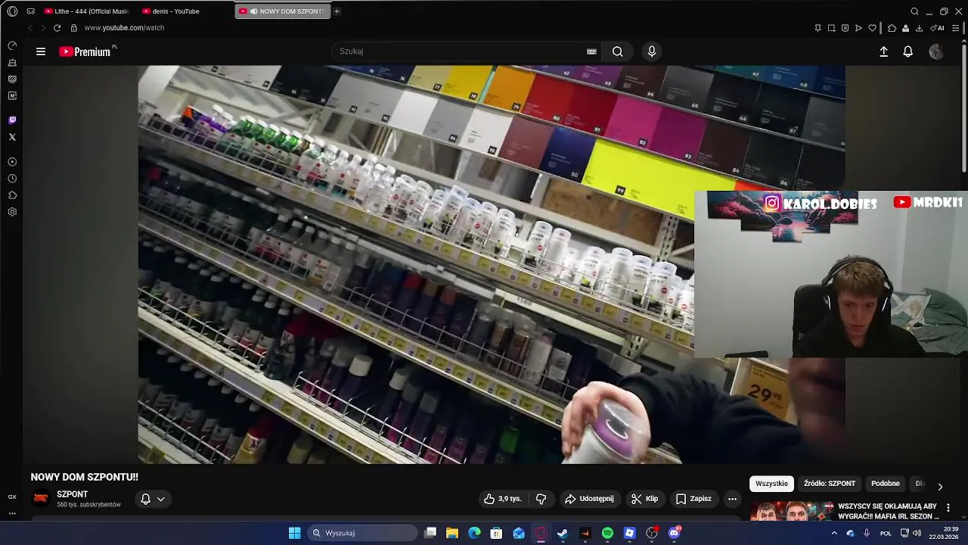Open Microsoft Edge from the taskbar
The image size is (968, 545).
474,533
